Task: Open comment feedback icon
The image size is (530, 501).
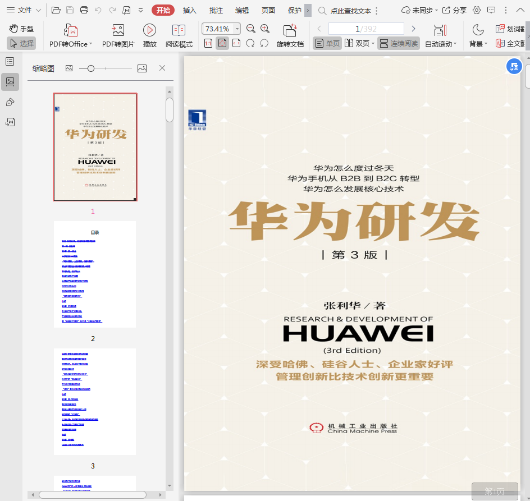Action: (491, 10)
